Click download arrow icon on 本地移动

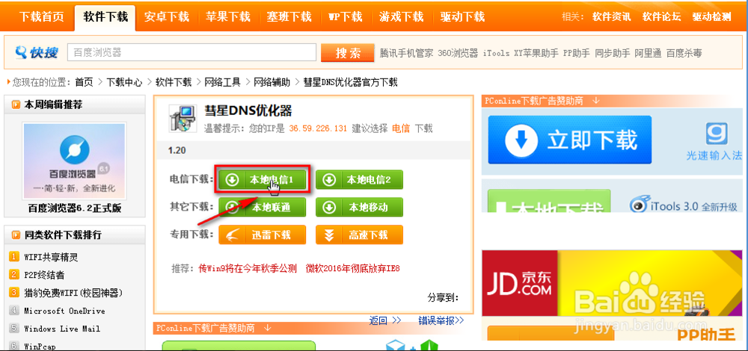(329, 207)
